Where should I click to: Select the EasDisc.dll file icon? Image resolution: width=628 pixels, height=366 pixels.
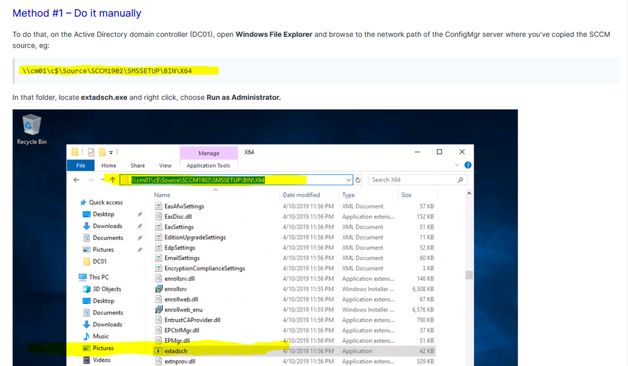point(159,217)
